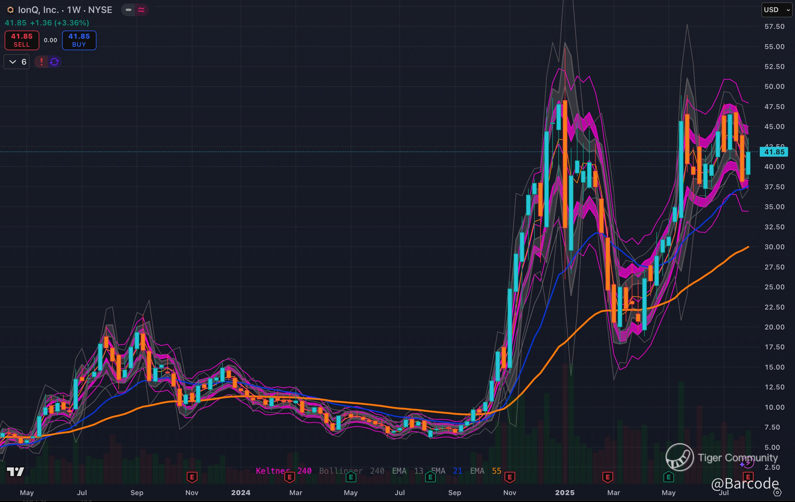795x502 pixels.
Task: Click the red exclamation warning icon
Action: click(41, 62)
